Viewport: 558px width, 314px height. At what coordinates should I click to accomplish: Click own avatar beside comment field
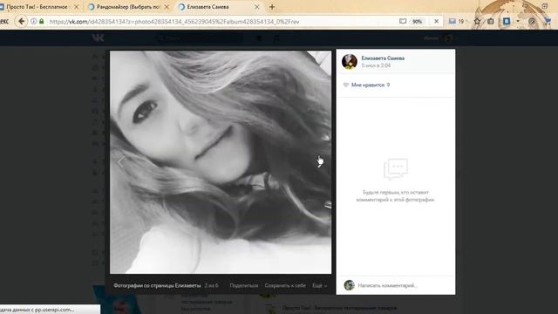click(349, 285)
